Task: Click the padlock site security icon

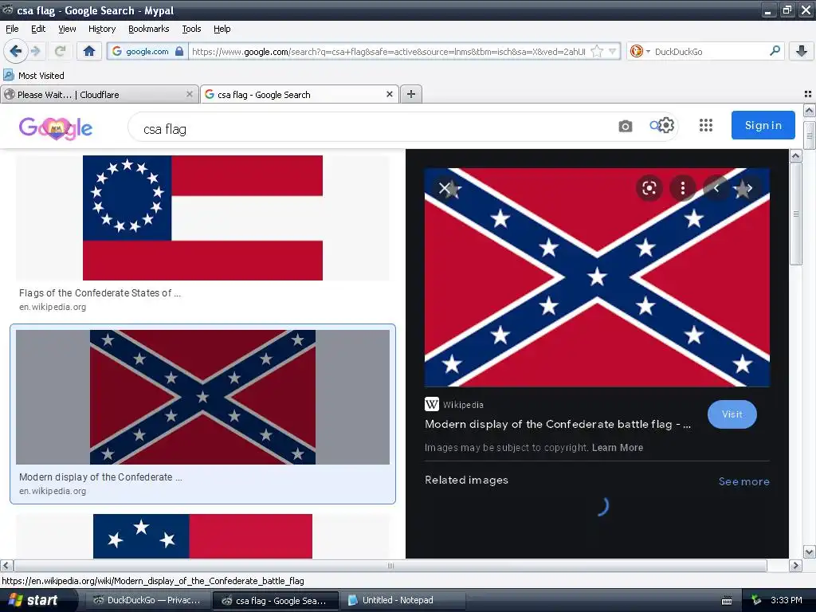Action: coord(179,51)
